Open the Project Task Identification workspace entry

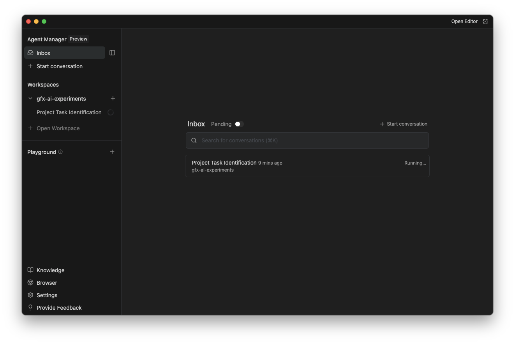(69, 112)
